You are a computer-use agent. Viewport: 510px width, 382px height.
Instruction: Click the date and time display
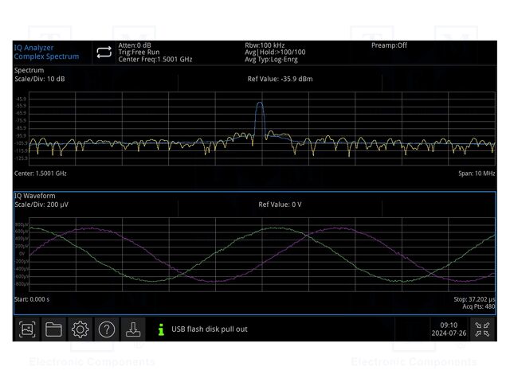[449, 329]
